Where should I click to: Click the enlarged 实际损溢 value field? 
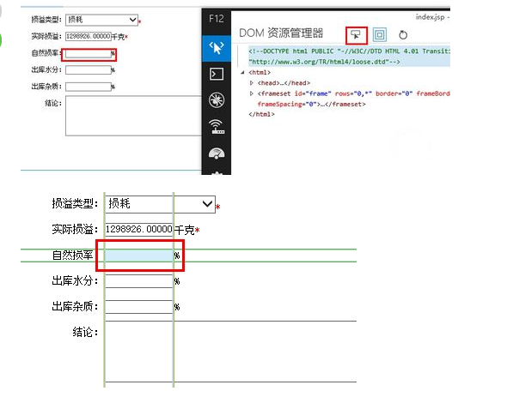tap(139, 230)
